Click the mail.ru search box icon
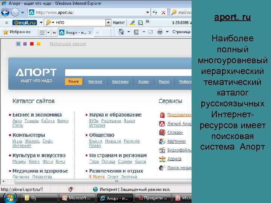271x203 pixels. [174, 12]
